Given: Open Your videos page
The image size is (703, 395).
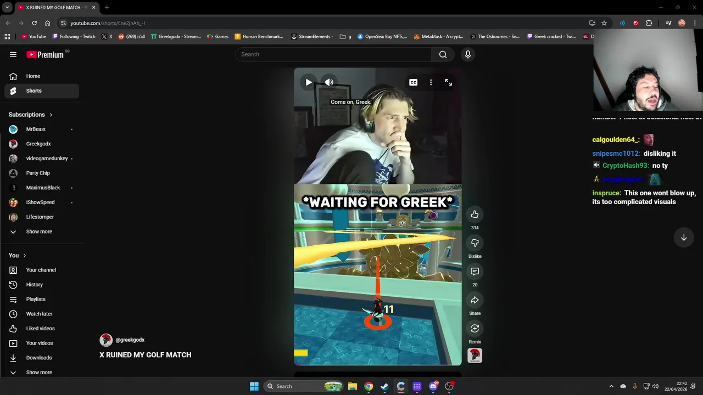Looking at the screenshot, I should coord(42,343).
